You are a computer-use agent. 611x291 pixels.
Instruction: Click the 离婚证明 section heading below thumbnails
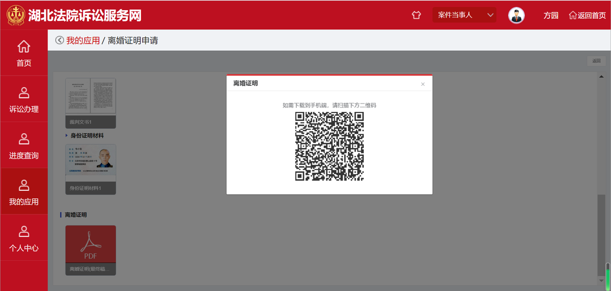point(76,215)
